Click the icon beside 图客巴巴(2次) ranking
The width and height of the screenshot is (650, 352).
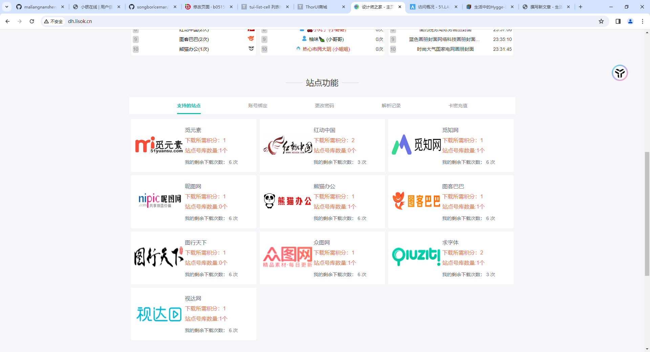point(251,39)
